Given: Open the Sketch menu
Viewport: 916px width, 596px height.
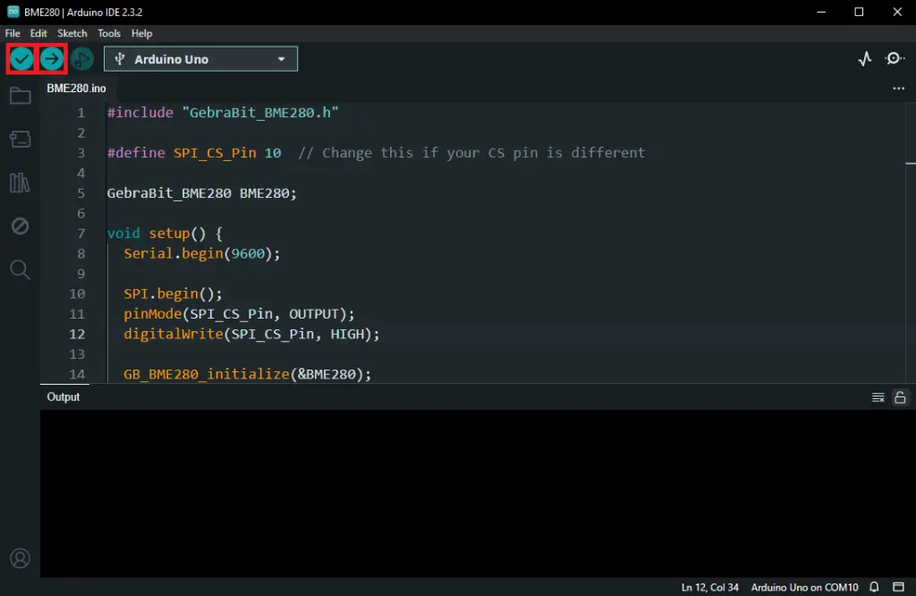Looking at the screenshot, I should tap(72, 33).
